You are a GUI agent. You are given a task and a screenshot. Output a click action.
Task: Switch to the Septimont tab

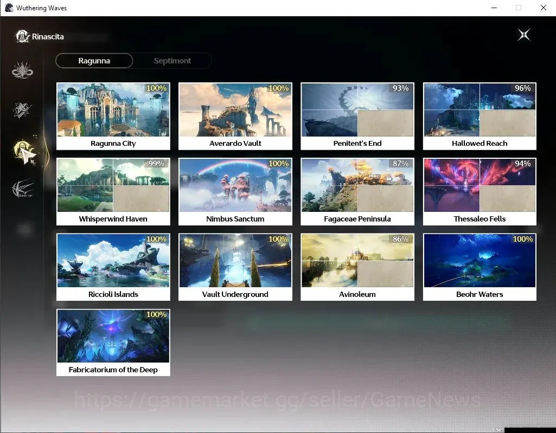(172, 61)
